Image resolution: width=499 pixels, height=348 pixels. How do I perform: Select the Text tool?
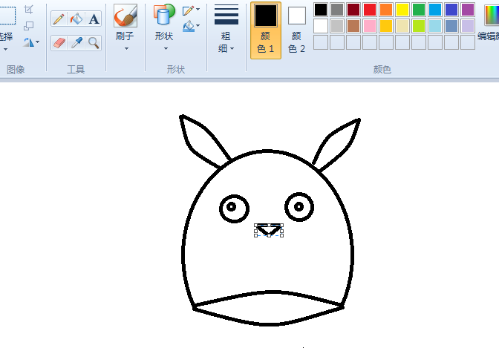click(94, 19)
